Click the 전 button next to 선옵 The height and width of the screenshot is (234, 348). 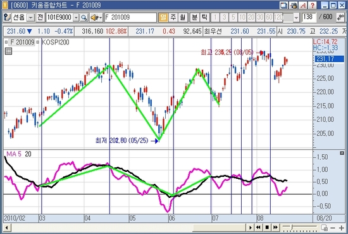tap(40, 17)
